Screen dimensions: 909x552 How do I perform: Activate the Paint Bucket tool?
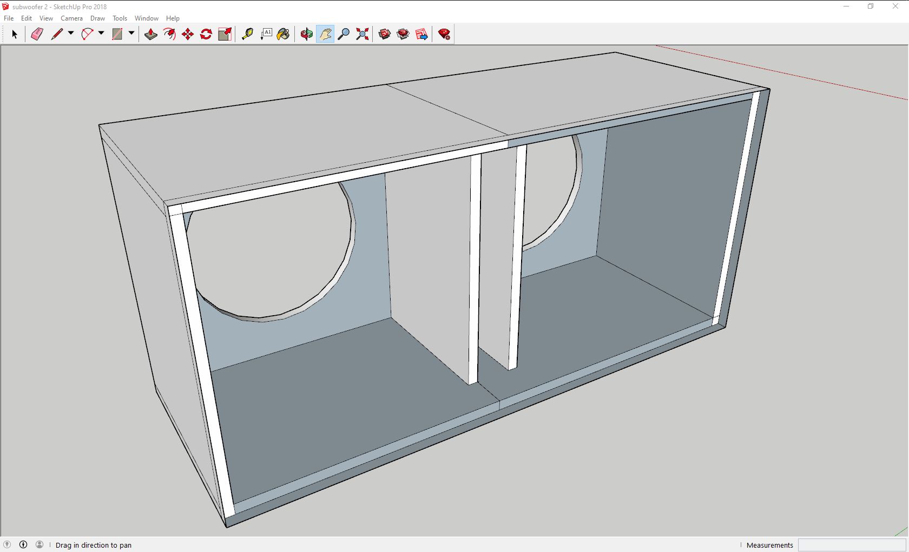[283, 34]
